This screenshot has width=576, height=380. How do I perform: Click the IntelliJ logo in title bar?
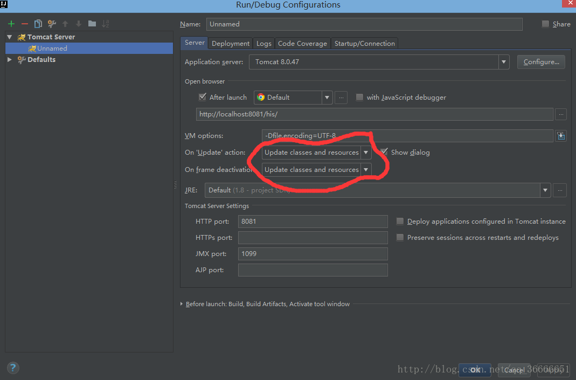(x=4, y=4)
